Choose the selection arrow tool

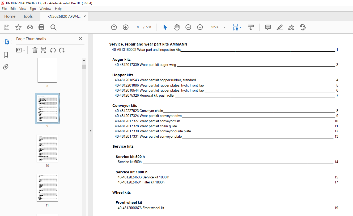tap(165, 27)
